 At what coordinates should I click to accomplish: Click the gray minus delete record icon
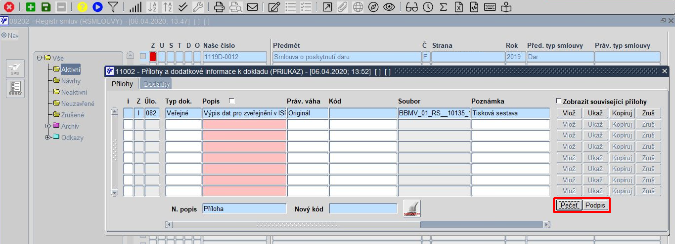61,7
